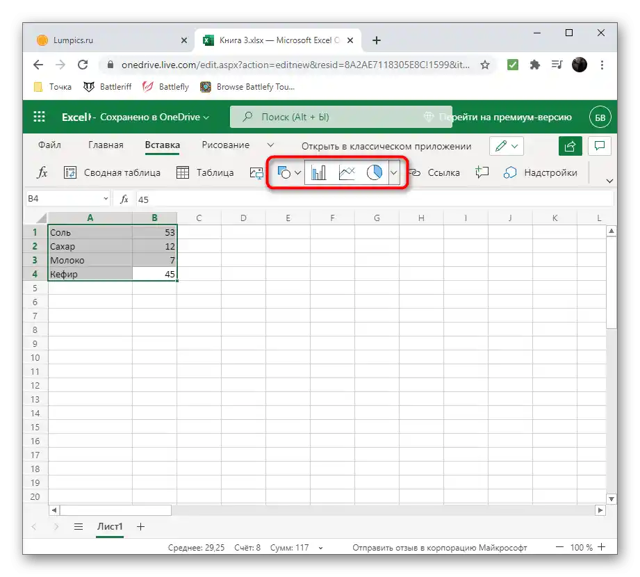Open Надстройки add-ins
This screenshot has height=577, width=640.
click(x=541, y=172)
